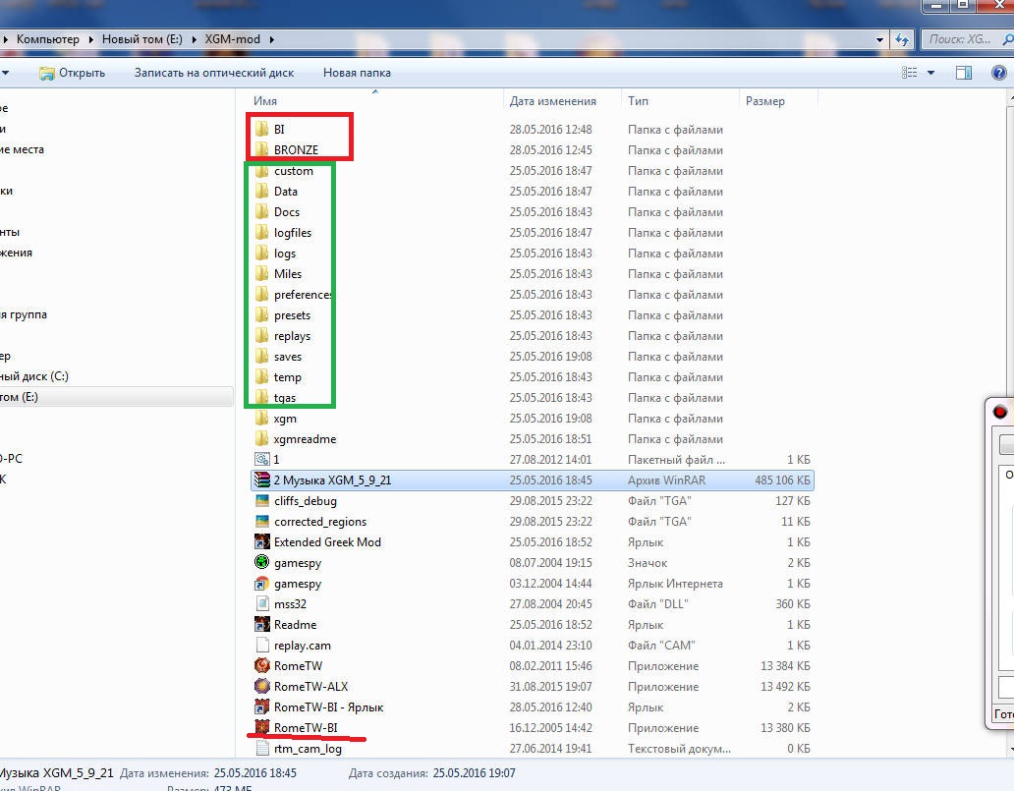Select the RomeTW application icon
1014x791 pixels.
pos(262,665)
